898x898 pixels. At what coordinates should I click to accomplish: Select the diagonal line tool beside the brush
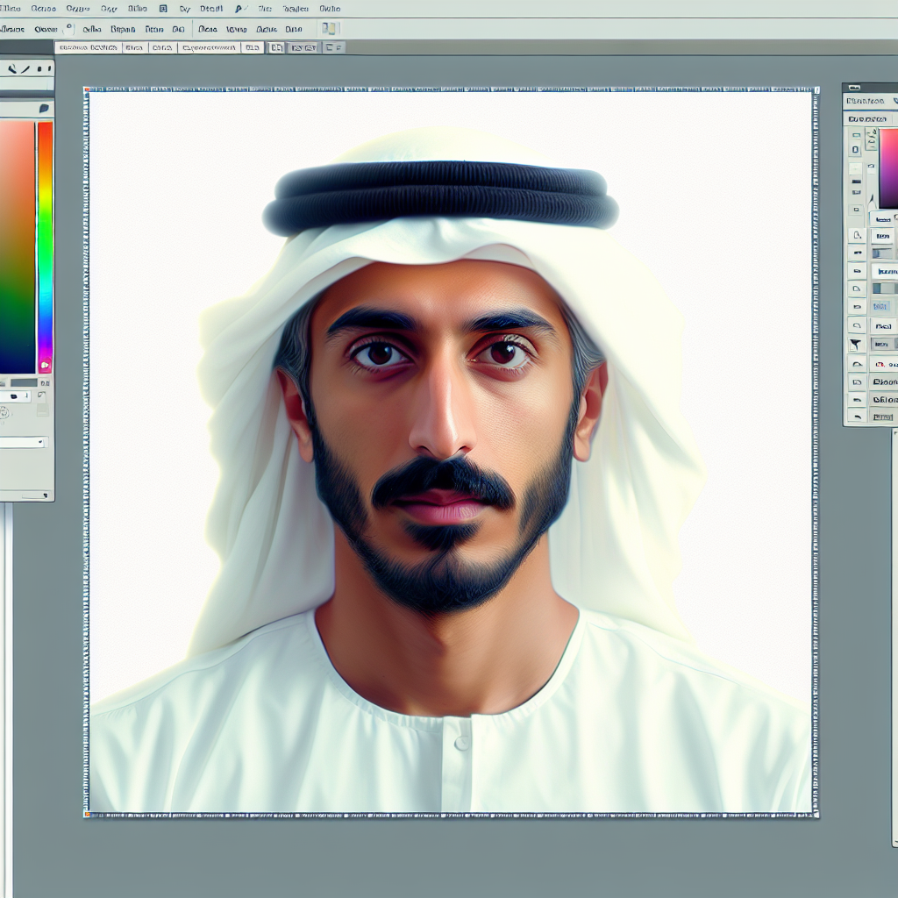pyautogui.click(x=25, y=69)
